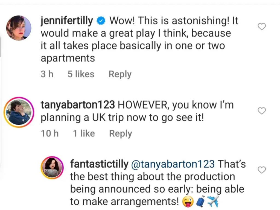Tap the heart on tanyabarton123's comment
This screenshot has height=210, width=280.
(262, 111)
